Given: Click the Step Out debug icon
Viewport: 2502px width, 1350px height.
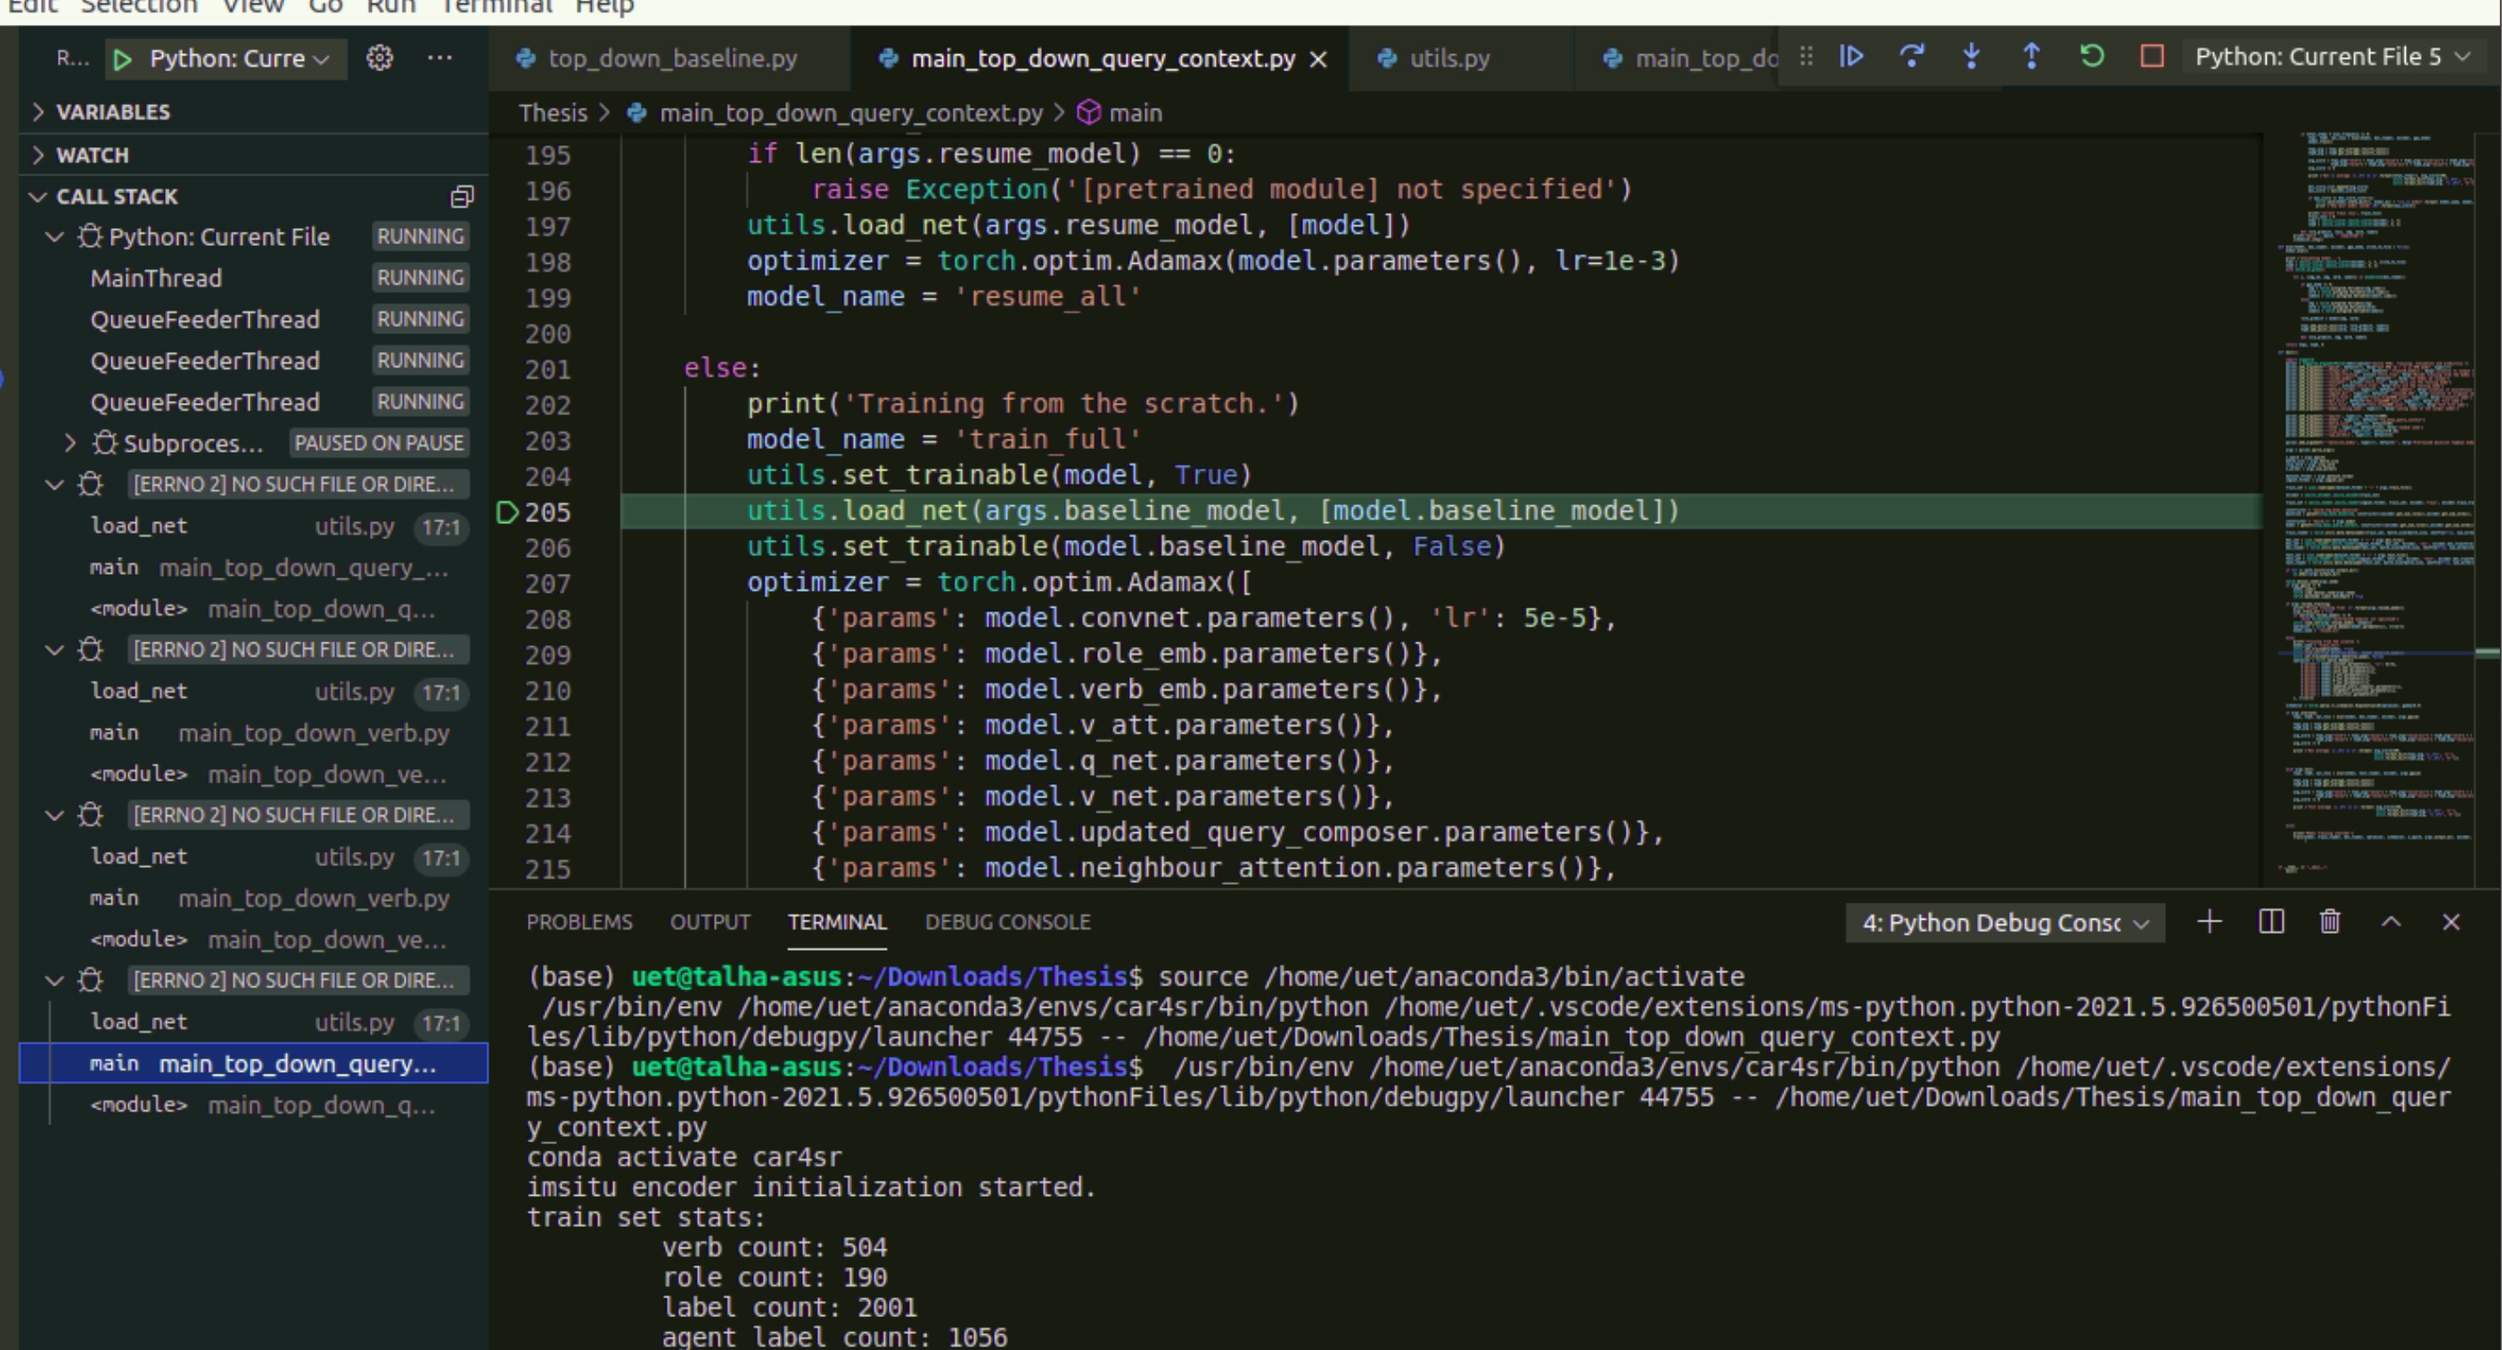Looking at the screenshot, I should tap(2031, 56).
